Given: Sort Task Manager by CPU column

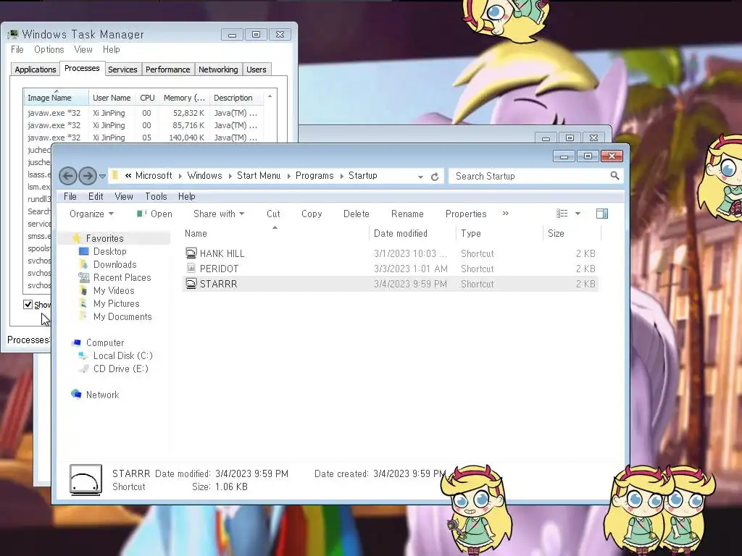Looking at the screenshot, I should pos(147,98).
